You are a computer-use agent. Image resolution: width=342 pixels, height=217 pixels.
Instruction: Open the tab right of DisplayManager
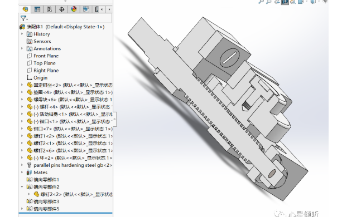[x=86, y=9]
